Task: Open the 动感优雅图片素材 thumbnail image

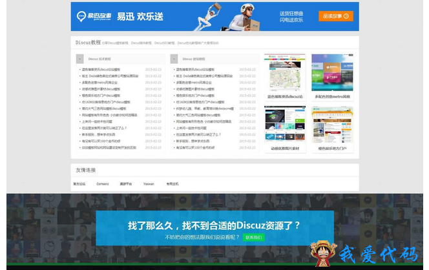Action: point(285,125)
